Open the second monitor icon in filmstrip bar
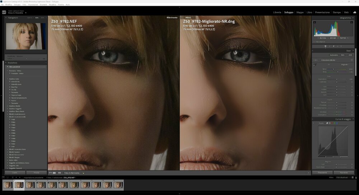 click(x=8, y=178)
